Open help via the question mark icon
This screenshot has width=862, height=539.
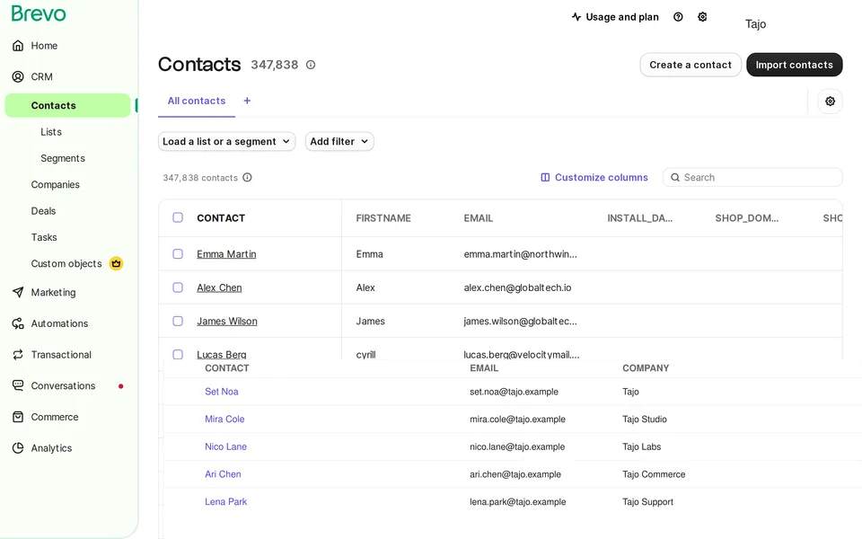coord(679,17)
